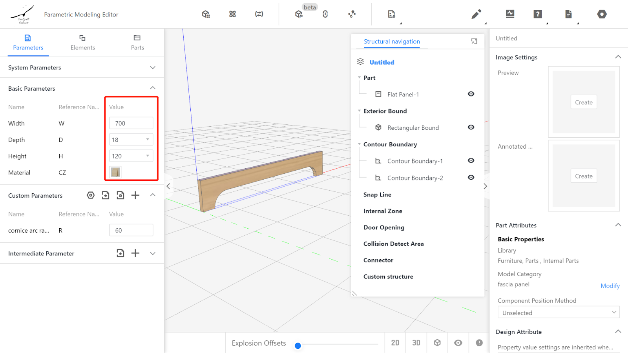Viewport: 628px width, 353px height.
Task: Click the Material color swatch
Action: click(x=115, y=172)
